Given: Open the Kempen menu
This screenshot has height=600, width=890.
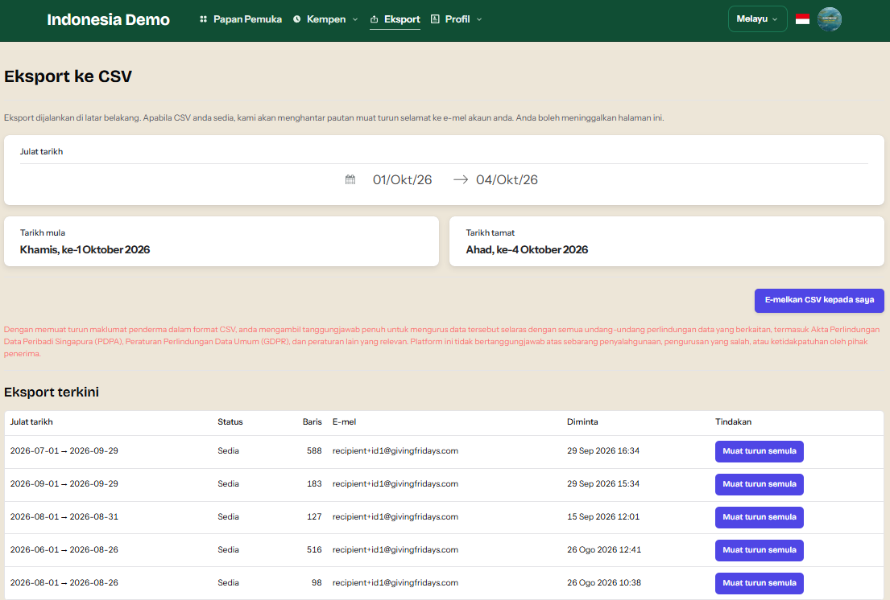Looking at the screenshot, I should click(x=326, y=19).
